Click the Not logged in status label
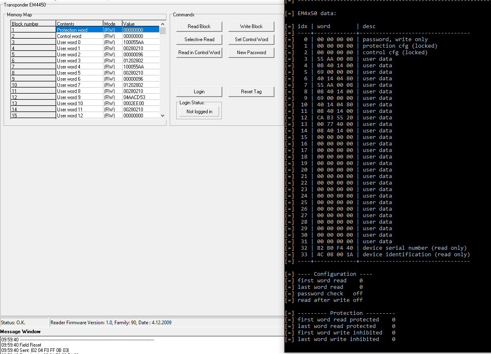Viewport: 491px width, 354px height. point(199,111)
